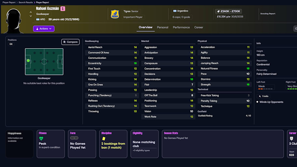This screenshot has height=167, width=297.
Task: Select the Winds Up Opponents trait
Action: [x=271, y=102]
